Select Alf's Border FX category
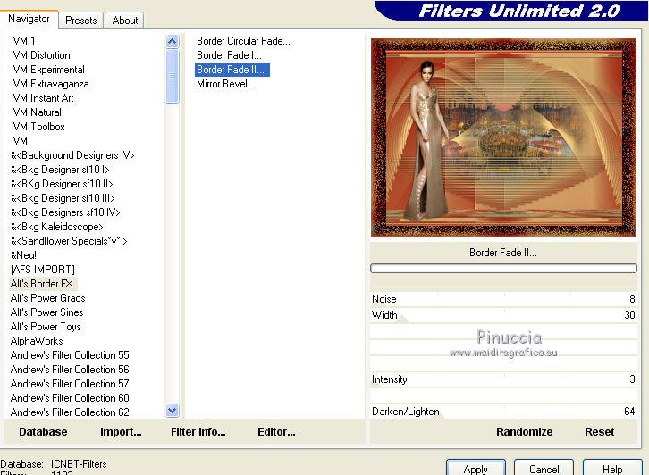 click(x=42, y=284)
